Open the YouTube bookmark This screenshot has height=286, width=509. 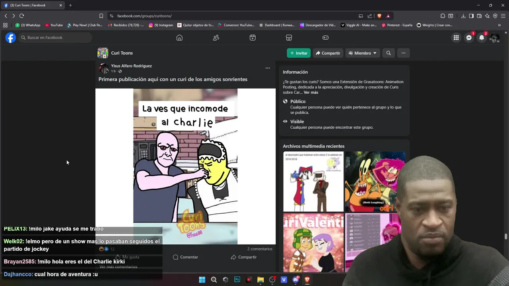point(54,25)
